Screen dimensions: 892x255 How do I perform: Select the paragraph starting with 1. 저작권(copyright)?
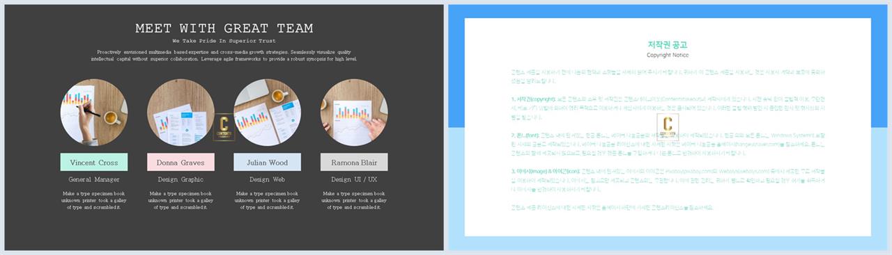click(x=668, y=108)
